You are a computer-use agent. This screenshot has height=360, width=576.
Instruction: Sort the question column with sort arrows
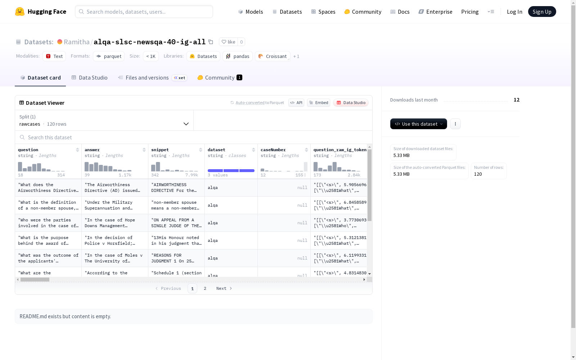pos(77,150)
